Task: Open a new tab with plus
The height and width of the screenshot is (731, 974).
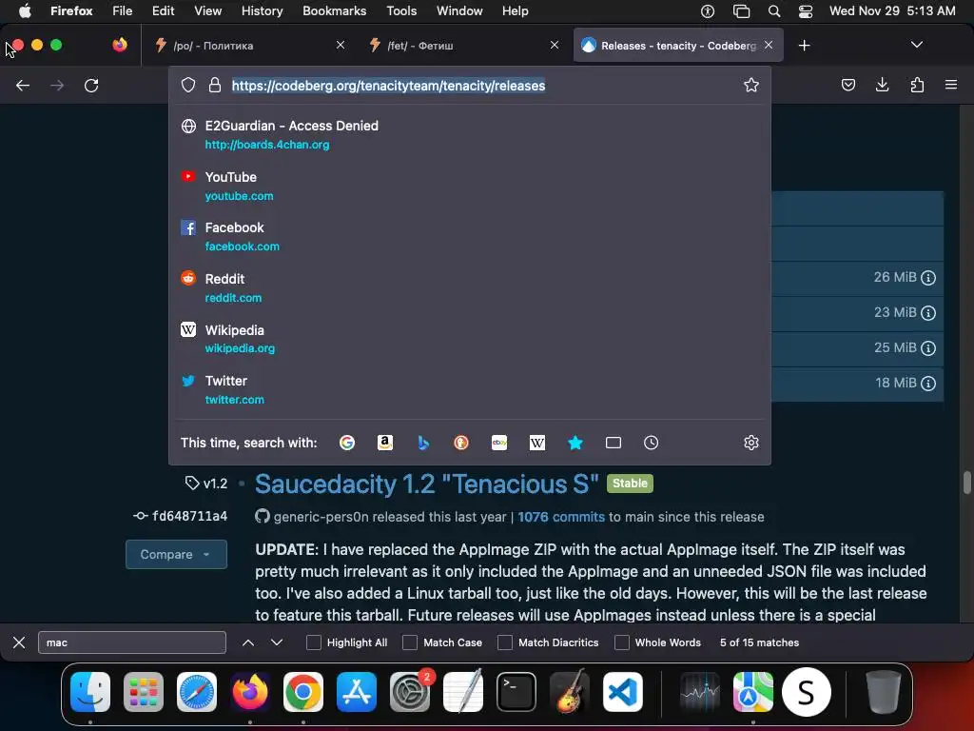Action: tap(804, 46)
